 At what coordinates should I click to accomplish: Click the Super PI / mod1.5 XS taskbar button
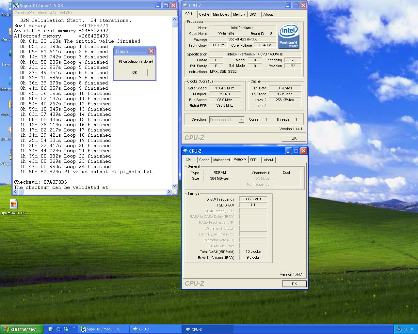[x=104, y=329]
